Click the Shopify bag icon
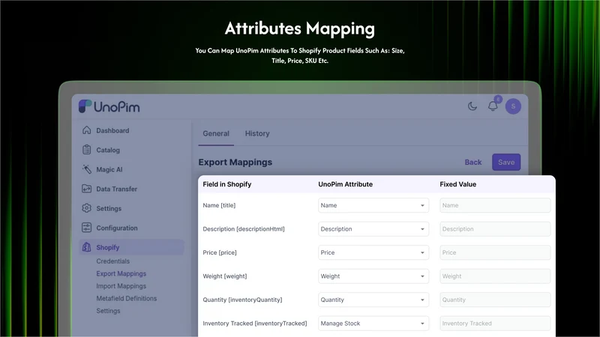 pos(86,247)
